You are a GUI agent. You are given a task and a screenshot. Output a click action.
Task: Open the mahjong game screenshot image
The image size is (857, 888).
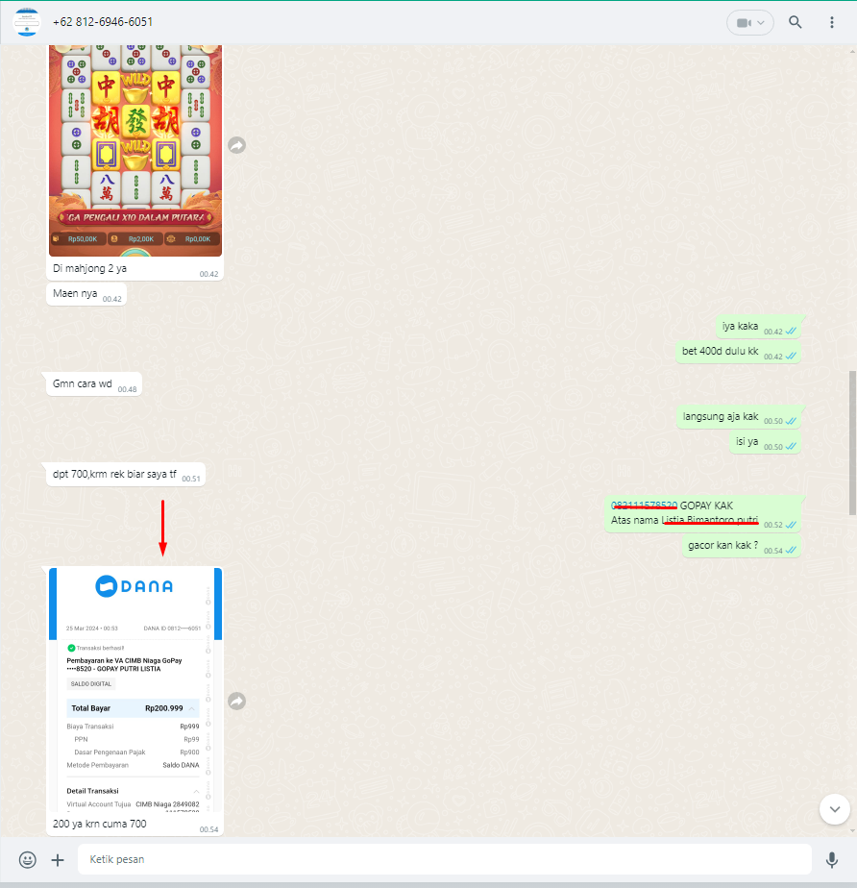pos(135,149)
